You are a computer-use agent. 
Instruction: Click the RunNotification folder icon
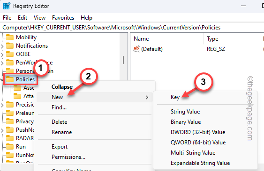coord(10,155)
